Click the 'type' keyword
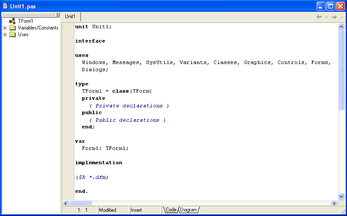 point(82,84)
